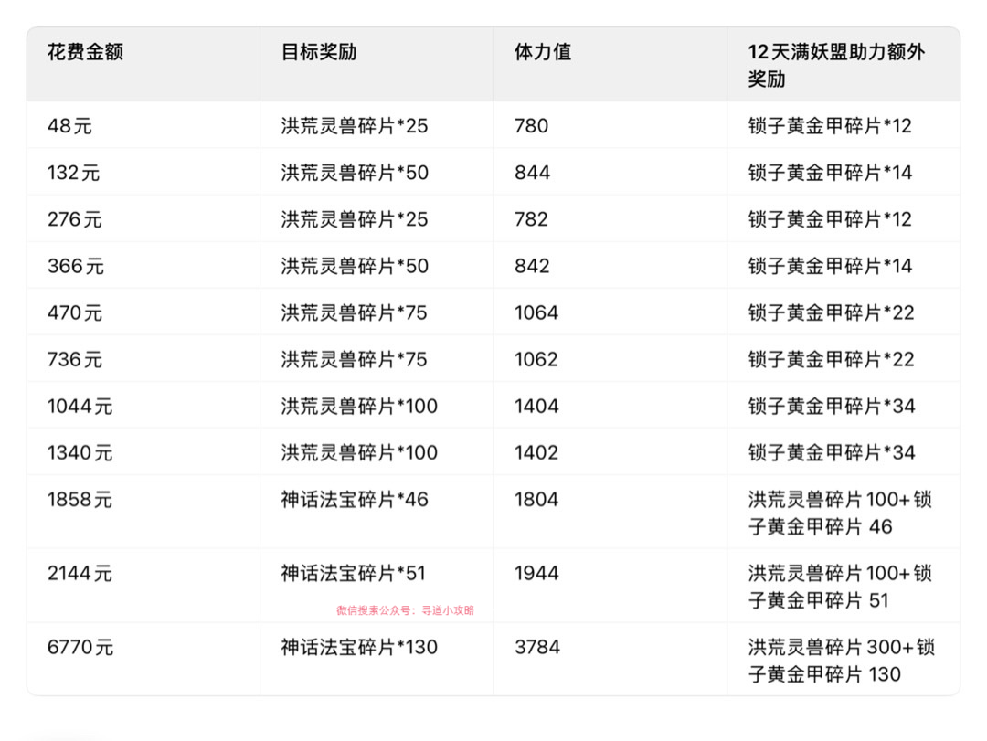Click the 470元 amount cell
The height and width of the screenshot is (741, 987).
[x=76, y=312]
